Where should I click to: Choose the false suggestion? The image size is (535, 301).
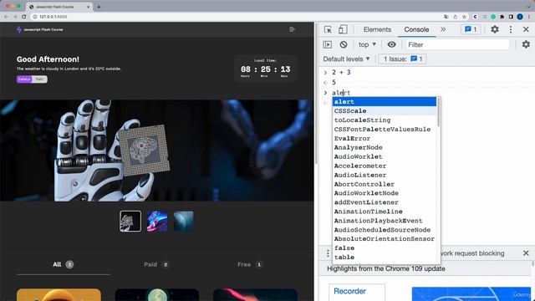click(x=385, y=248)
